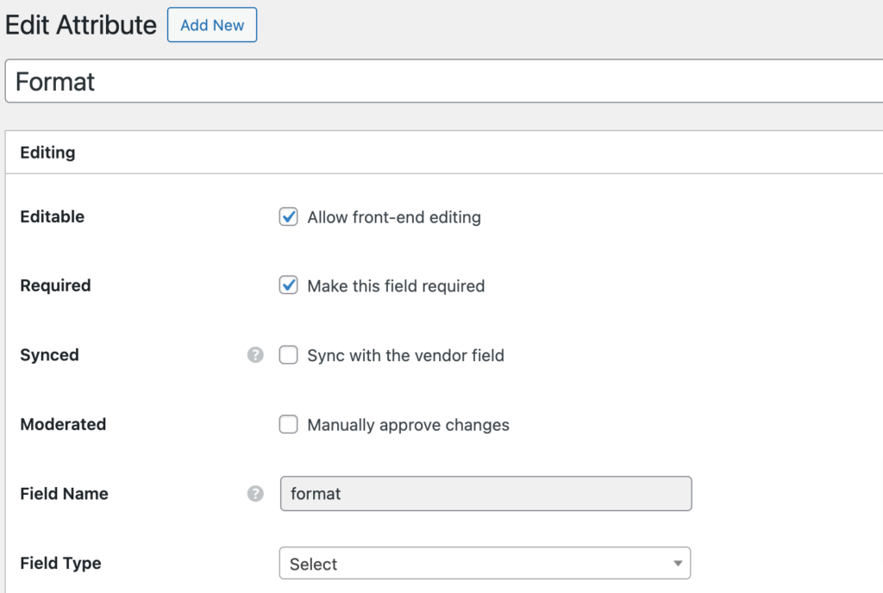Click the Field Type label
The image size is (883, 593).
pos(60,563)
